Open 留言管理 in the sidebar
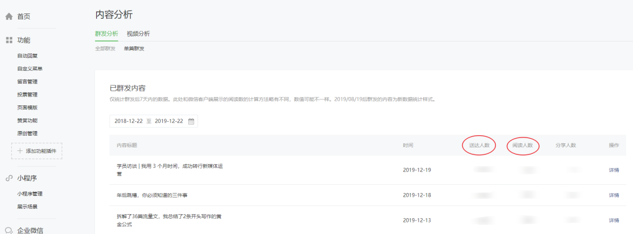The height and width of the screenshot is (234, 633). pos(28,81)
